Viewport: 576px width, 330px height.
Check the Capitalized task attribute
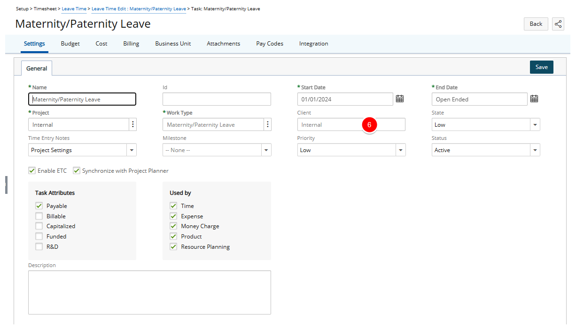(39, 226)
